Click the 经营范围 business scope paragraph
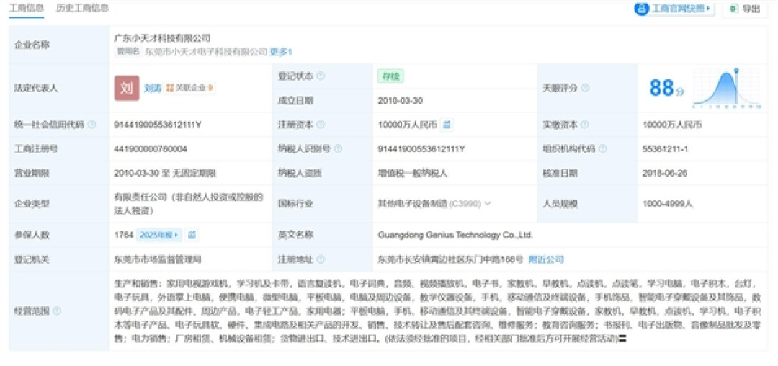This screenshot has height=366, width=778. [x=438, y=311]
